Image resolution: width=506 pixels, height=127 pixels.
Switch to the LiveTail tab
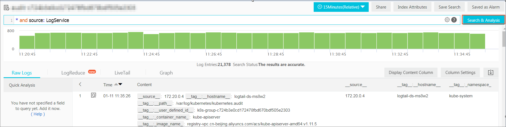coord(122,73)
